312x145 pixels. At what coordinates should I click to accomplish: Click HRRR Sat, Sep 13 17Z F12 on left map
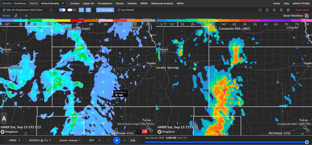(x=21, y=127)
